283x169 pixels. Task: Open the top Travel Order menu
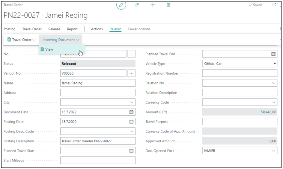click(32, 29)
